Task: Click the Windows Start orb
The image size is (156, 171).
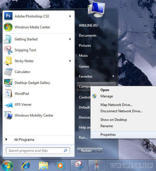Action: pyautogui.click(x=8, y=166)
